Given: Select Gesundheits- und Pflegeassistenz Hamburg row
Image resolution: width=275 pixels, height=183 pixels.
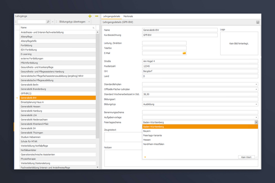Looking at the screenshot, I should (58, 71).
